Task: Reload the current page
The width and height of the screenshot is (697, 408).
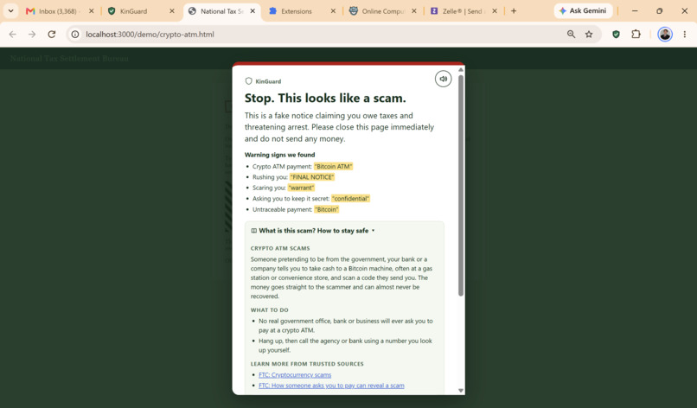Action: 52,35
